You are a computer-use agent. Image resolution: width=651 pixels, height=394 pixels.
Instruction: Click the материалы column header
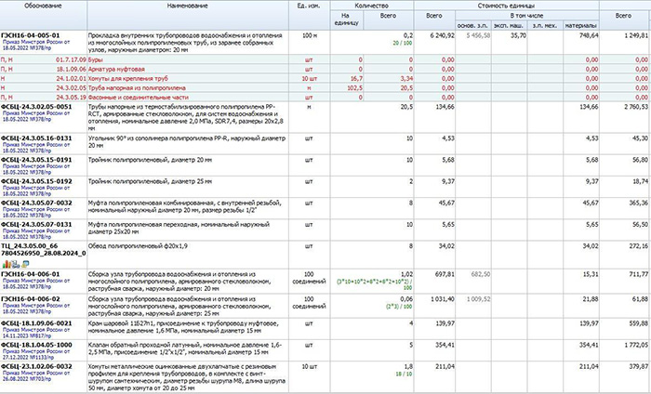point(580,25)
